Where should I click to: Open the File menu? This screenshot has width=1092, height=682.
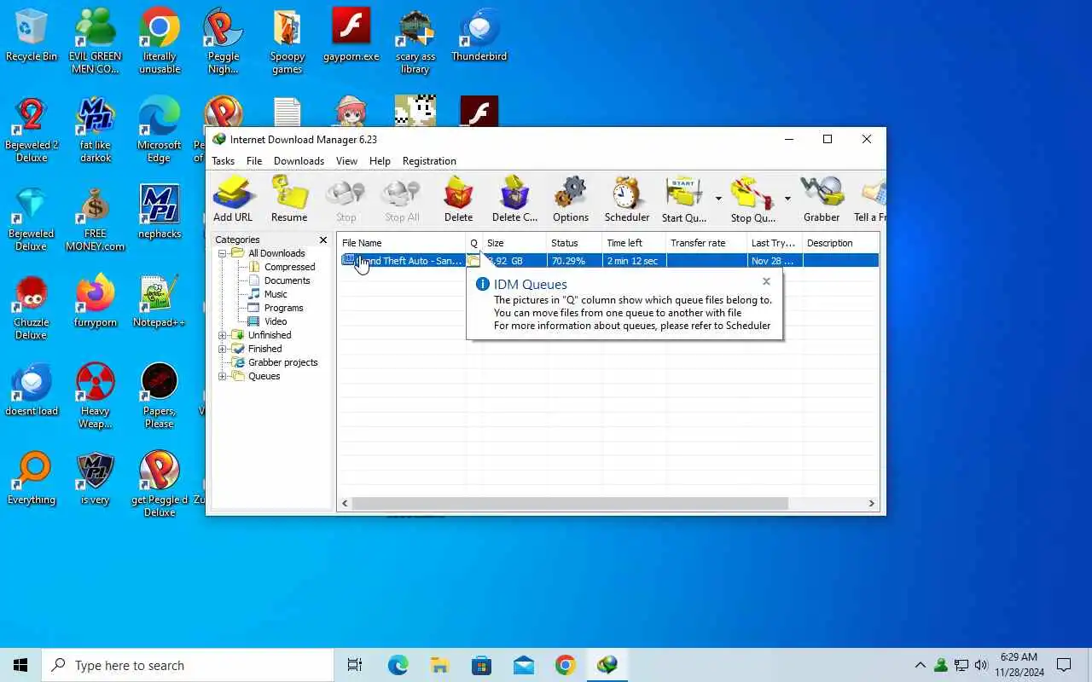tap(254, 161)
